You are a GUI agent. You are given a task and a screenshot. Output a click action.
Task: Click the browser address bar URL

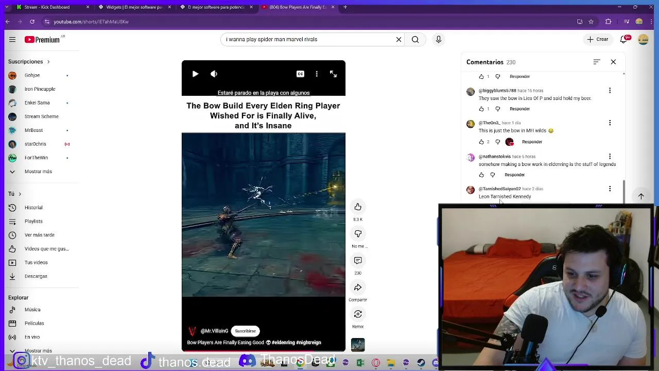[x=91, y=22]
